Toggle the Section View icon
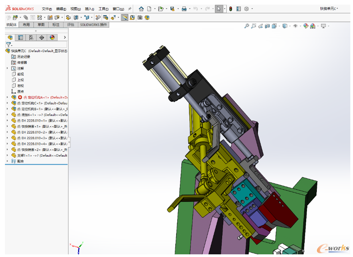The height and width of the screenshot is (257, 353). point(267,26)
